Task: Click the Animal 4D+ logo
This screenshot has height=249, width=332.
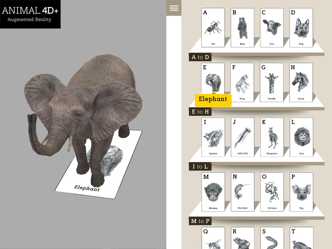Action: point(30,14)
